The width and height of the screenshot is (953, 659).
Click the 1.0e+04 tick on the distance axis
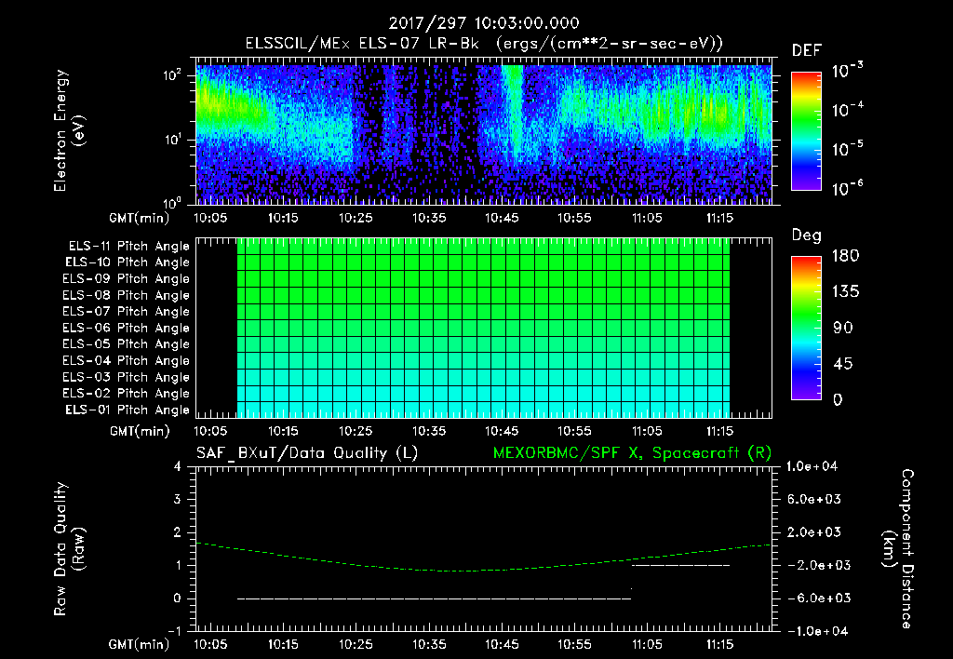pyautogui.click(x=812, y=466)
